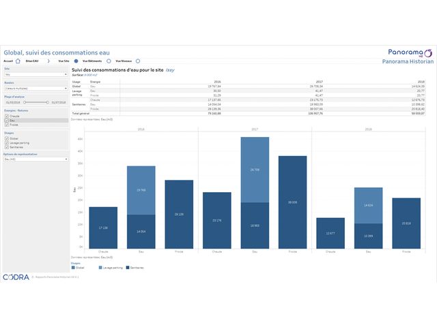Click the Global legend square
Screen dimensions: 437x327
[x=72, y=268]
